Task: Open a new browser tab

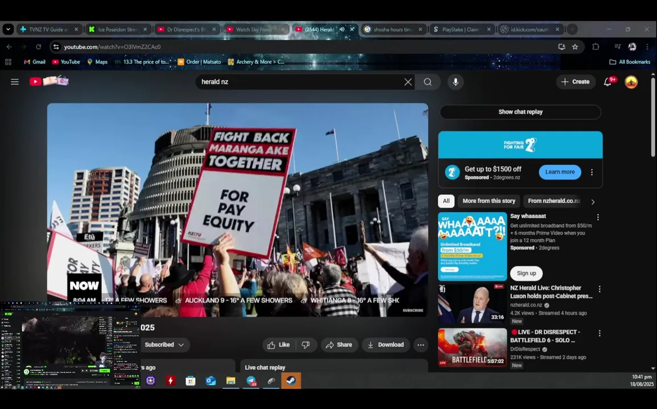Action: (x=572, y=30)
